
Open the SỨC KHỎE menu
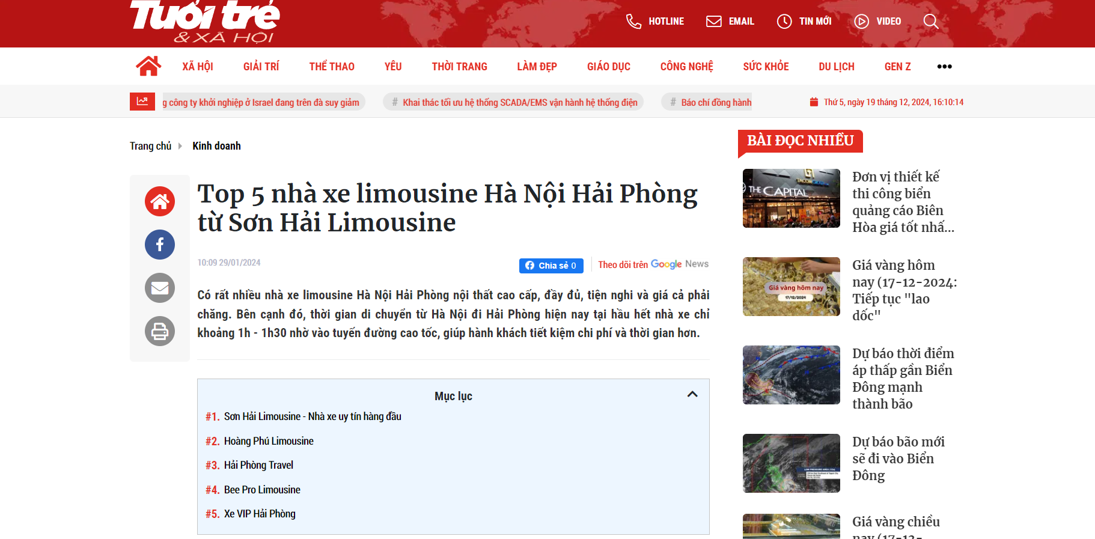766,67
